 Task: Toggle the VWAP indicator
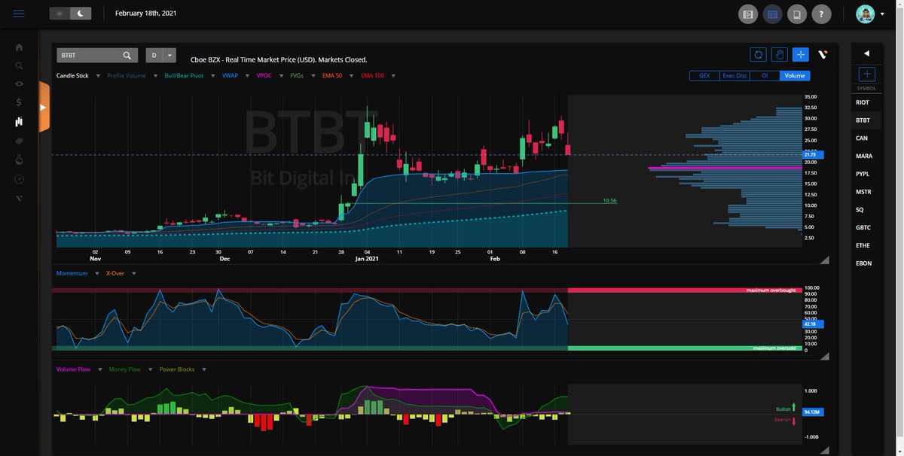coord(230,76)
